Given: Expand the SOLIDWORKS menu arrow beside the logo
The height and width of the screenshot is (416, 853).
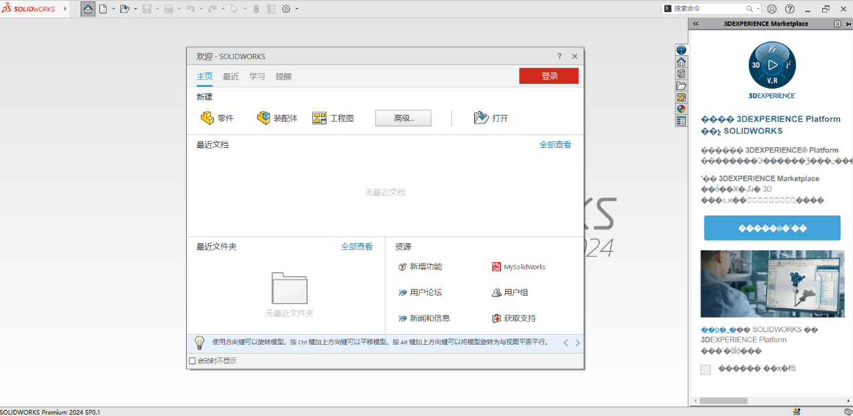Looking at the screenshot, I should [65, 9].
